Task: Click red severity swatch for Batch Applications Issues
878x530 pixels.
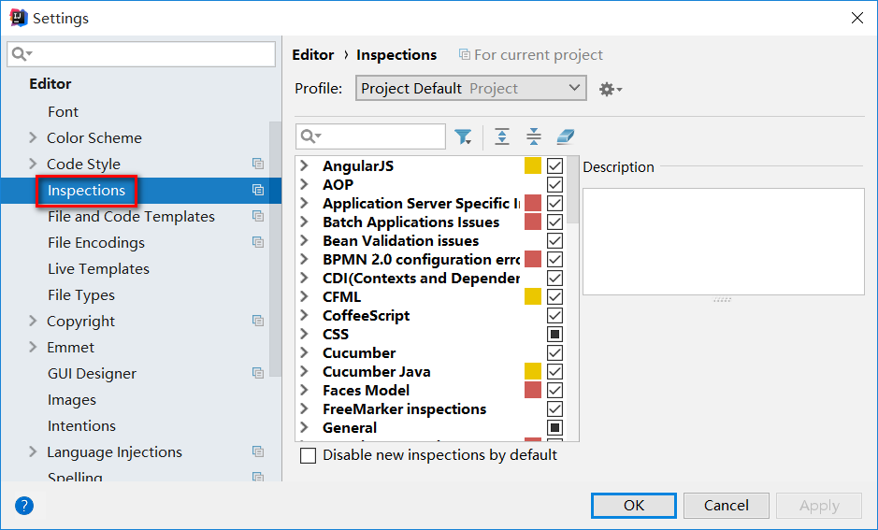Action: 533,222
